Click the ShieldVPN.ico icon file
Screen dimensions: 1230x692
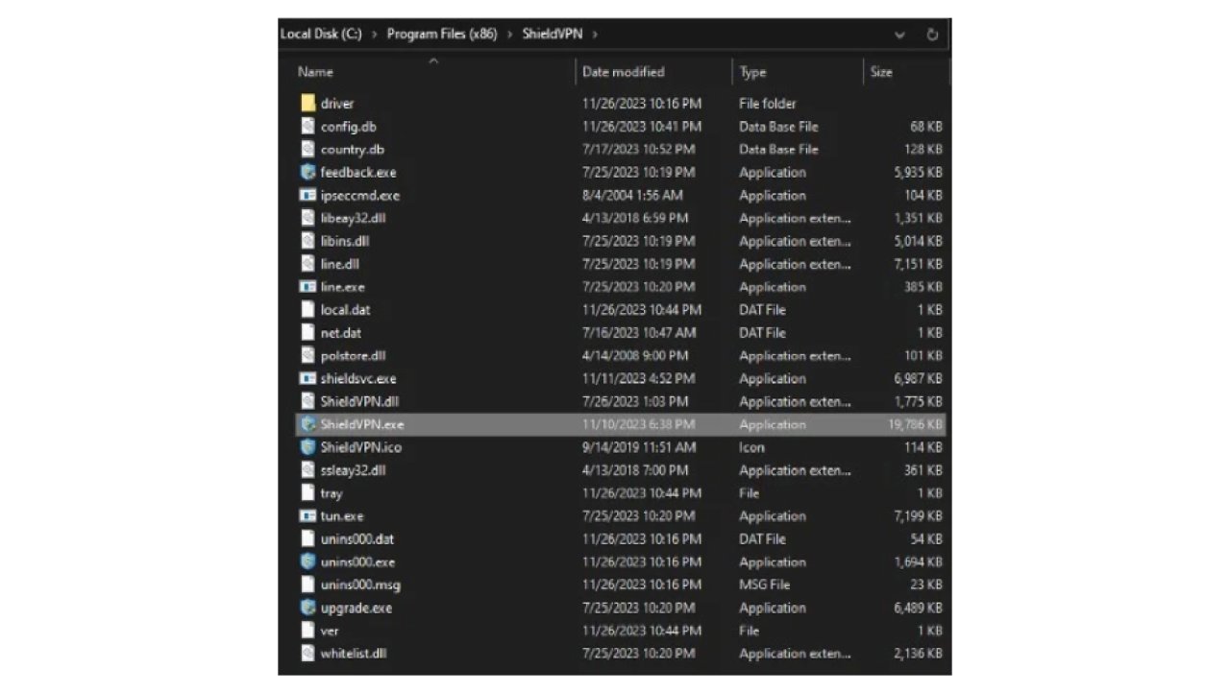coord(308,447)
